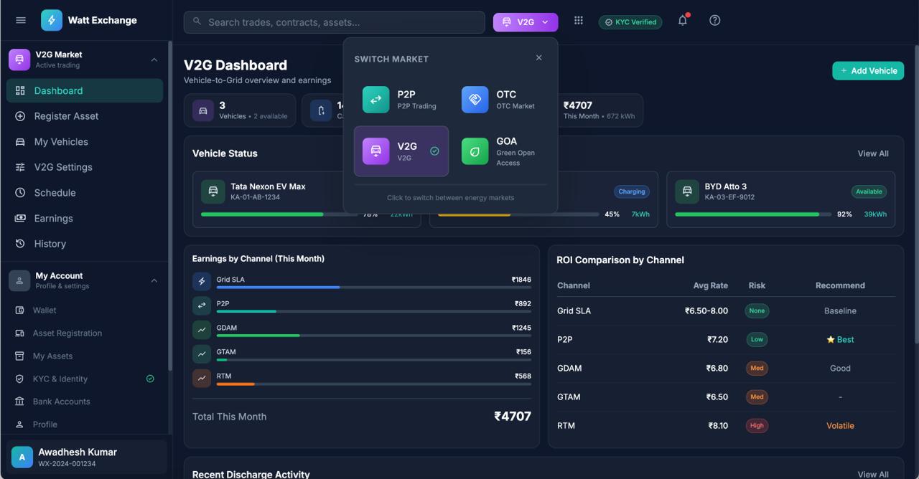919x479 pixels.
Task: Open Wallet from the My Account section
Action: pos(43,310)
